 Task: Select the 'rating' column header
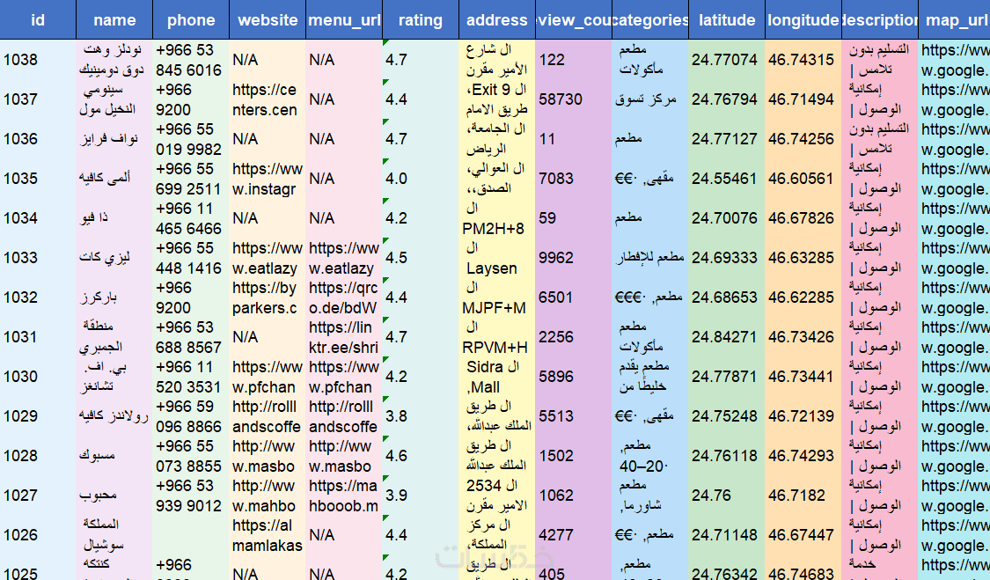click(x=421, y=19)
